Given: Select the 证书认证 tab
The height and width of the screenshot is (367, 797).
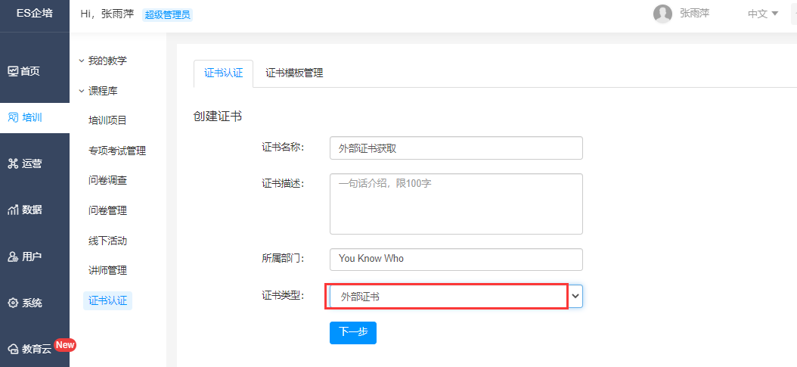Looking at the screenshot, I should point(223,73).
